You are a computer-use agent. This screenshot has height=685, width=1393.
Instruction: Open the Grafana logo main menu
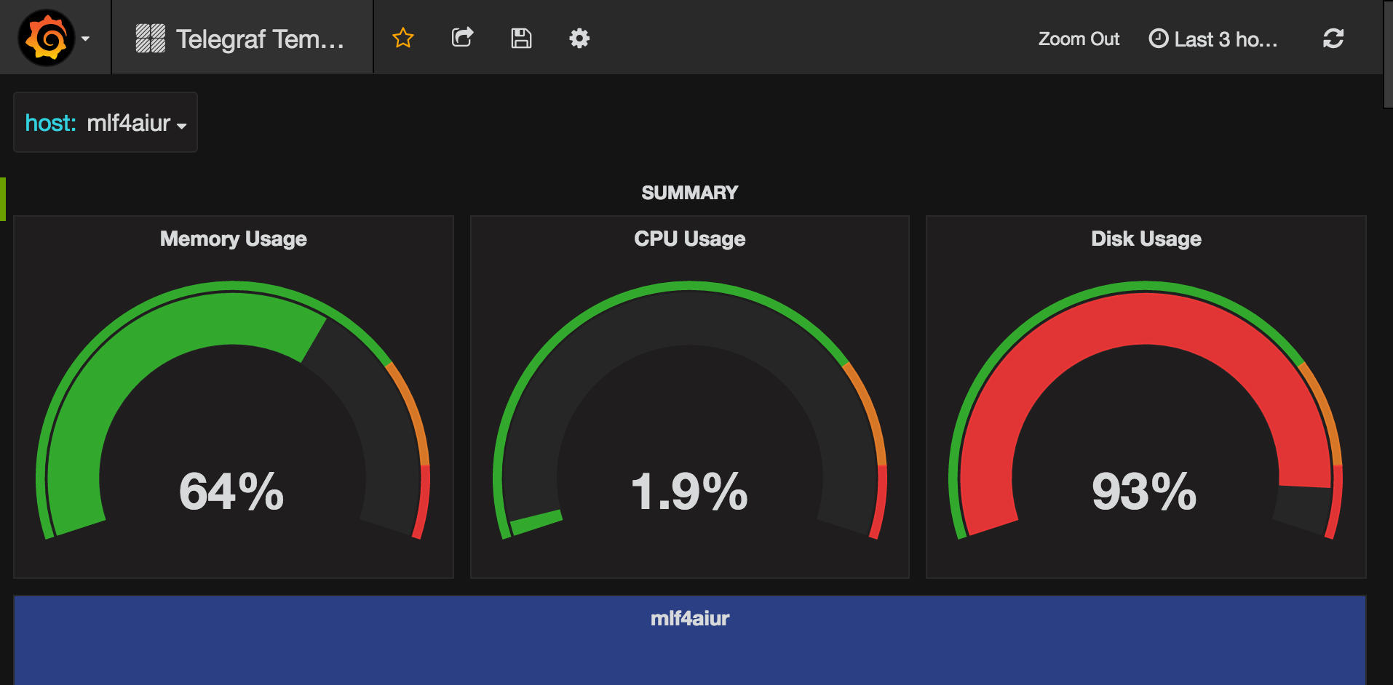(x=47, y=38)
